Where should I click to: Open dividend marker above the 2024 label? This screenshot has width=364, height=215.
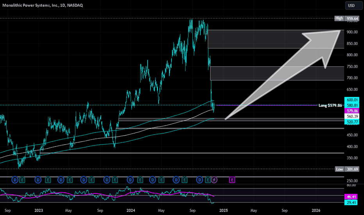point(130,180)
